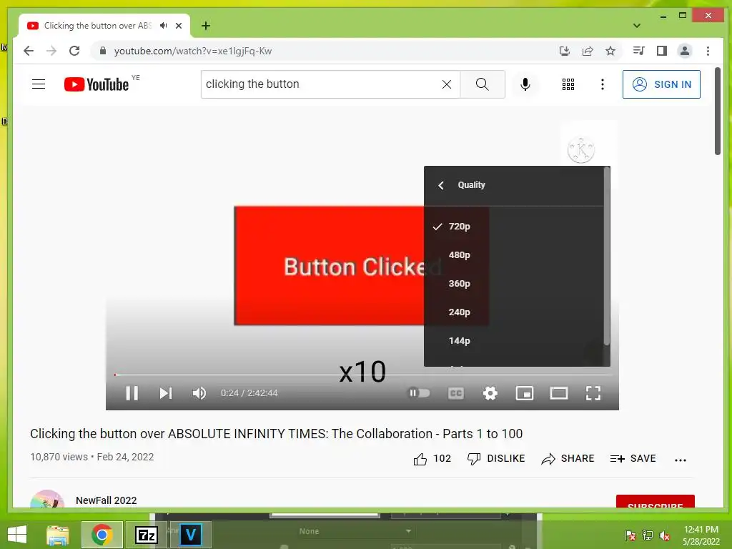Open Chrome tab search chevron
732x549 pixels.
(x=636, y=26)
